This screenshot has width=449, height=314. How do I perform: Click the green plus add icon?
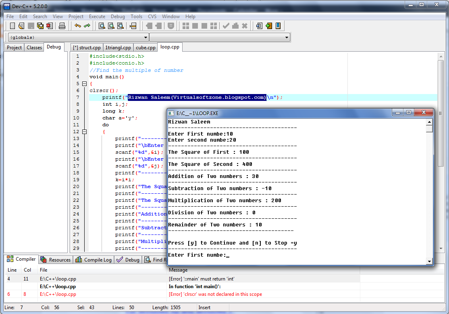(x=268, y=26)
